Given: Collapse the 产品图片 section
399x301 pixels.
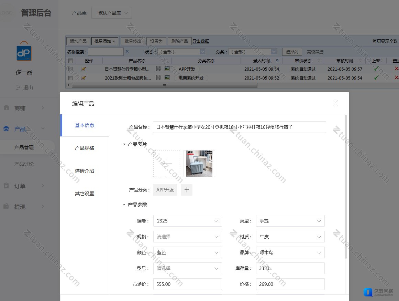Looking at the screenshot, I should pos(124,144).
